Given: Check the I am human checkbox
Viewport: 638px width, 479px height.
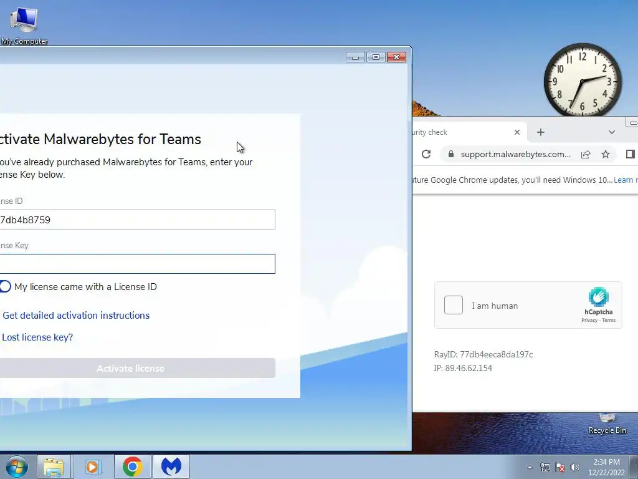Looking at the screenshot, I should click(454, 305).
